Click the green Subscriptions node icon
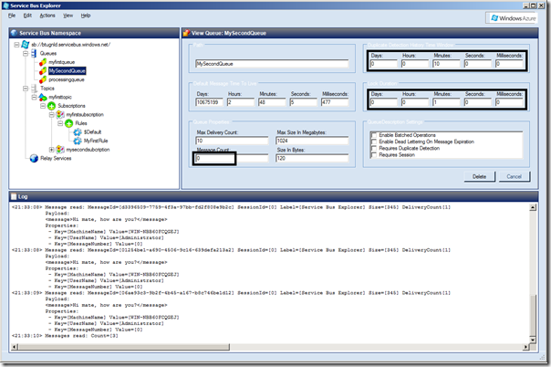Screen dimensions: 551x367 click(52, 106)
